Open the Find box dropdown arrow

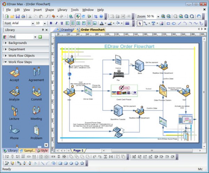pos(35,37)
